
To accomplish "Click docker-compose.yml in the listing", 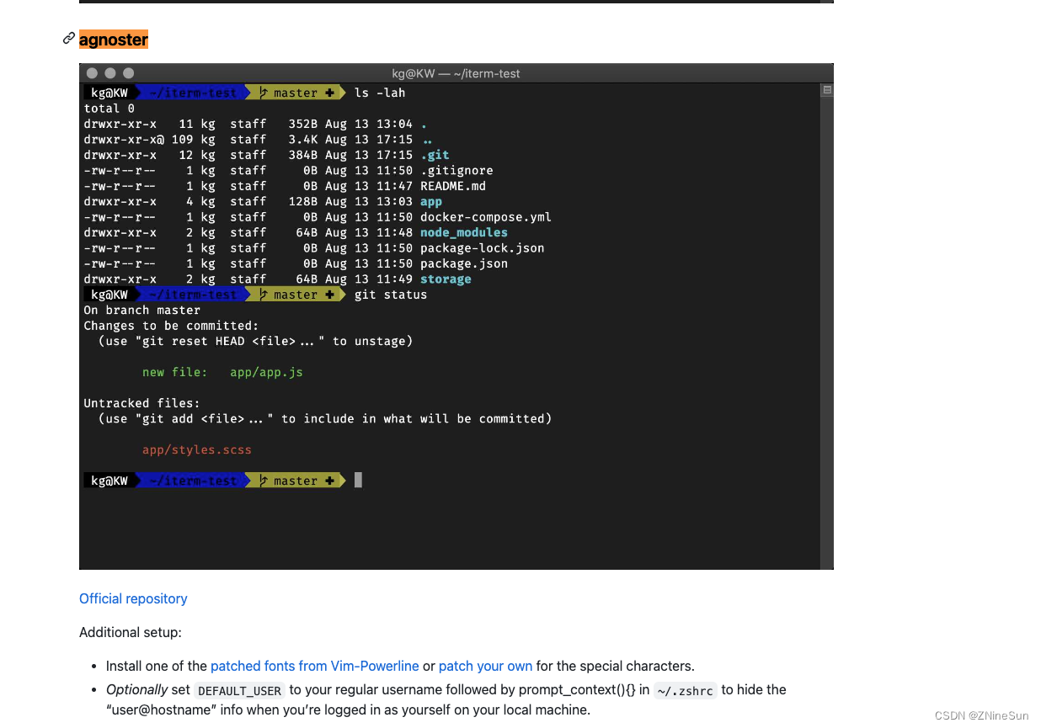I will click(486, 217).
